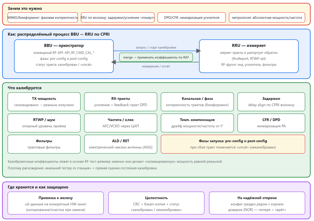Select the RRU по волокну box
Viewport: 314px width, 221px height.
[x=118, y=17]
